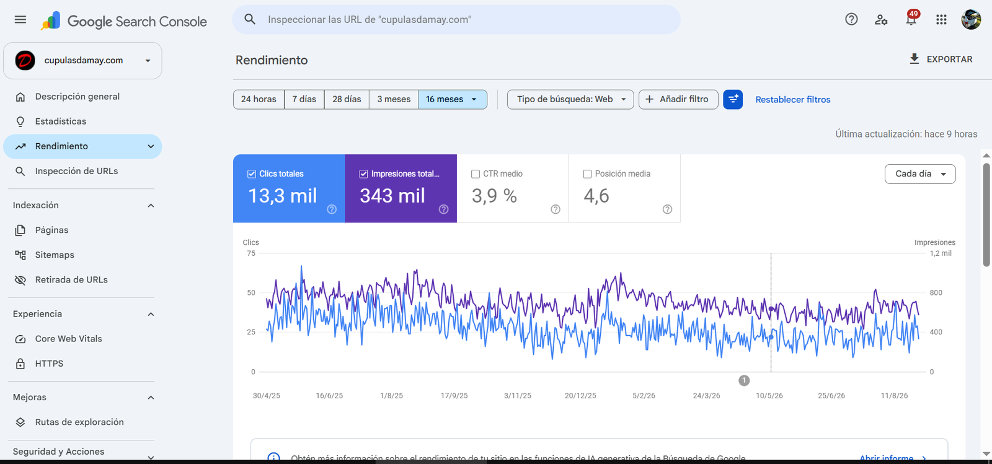Collapse the Mejoras section
The image size is (992, 464).
151,397
